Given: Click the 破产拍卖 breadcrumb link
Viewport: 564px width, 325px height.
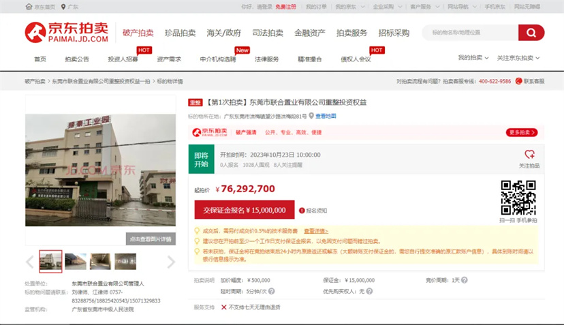Looking at the screenshot, I should [x=35, y=81].
